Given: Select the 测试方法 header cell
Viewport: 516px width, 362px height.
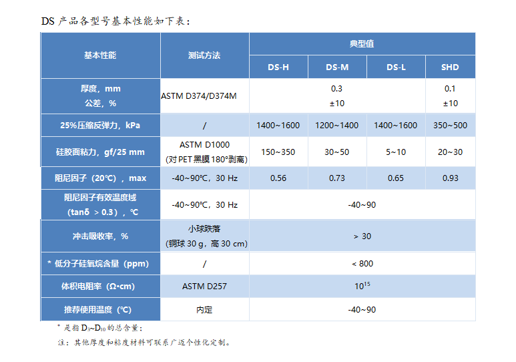Looking at the screenshot, I should tap(204, 55).
